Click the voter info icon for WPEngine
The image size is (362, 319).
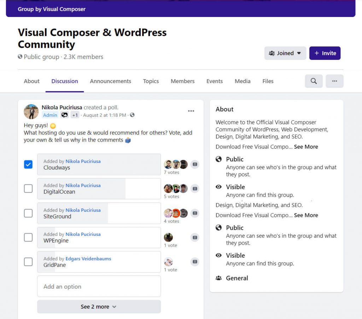[x=195, y=238]
